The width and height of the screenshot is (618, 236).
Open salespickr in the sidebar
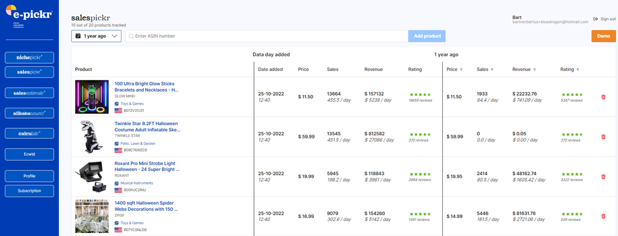pos(29,72)
